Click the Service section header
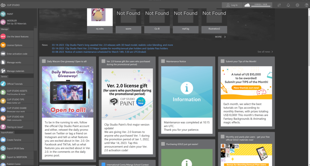This screenshot has width=310, height=166. click(4, 76)
